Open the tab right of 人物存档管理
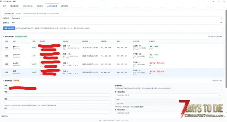The height and width of the screenshot is (122, 227). tap(64, 6)
